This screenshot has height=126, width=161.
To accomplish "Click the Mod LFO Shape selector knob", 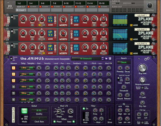I will 59,111.
